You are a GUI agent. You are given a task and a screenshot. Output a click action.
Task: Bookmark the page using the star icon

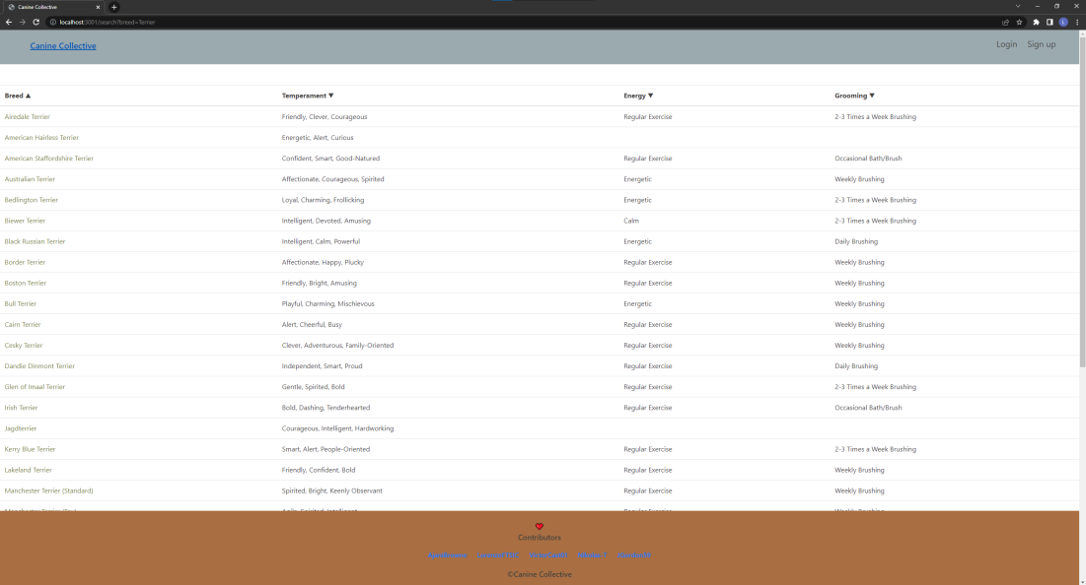[x=1019, y=22]
